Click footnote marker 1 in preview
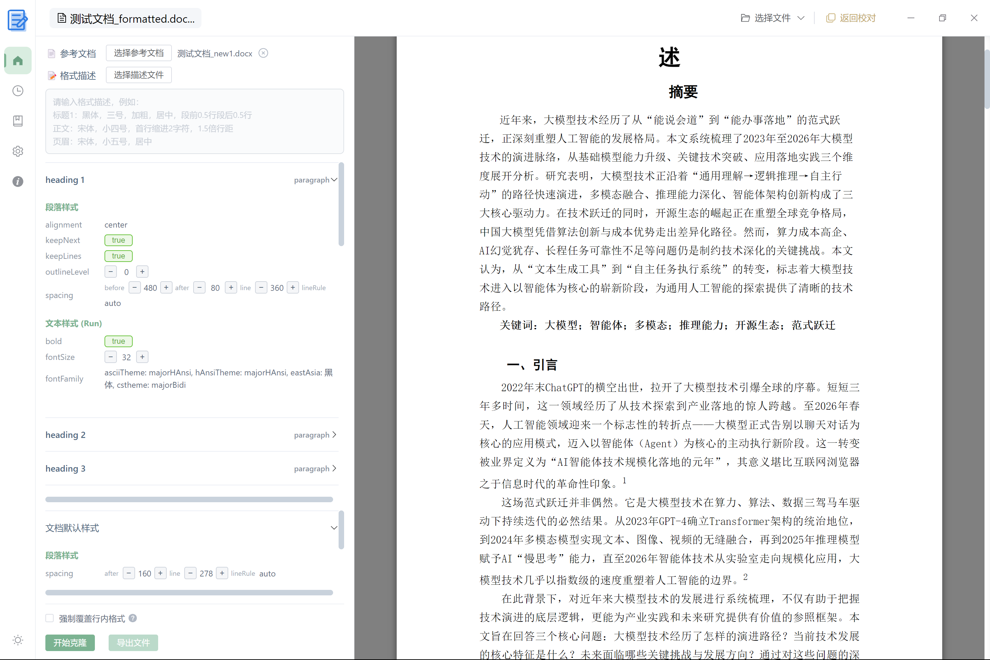The width and height of the screenshot is (990, 660). (624, 480)
